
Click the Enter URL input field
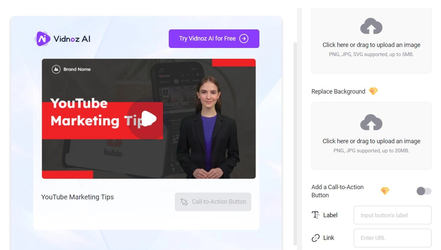[393, 238]
